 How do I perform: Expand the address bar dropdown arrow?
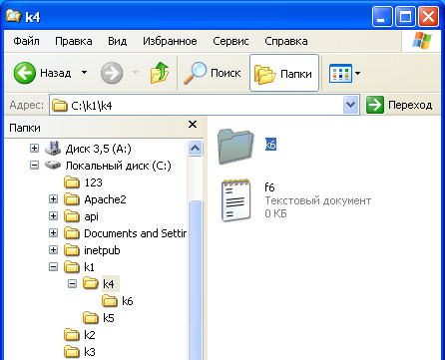pyautogui.click(x=350, y=106)
